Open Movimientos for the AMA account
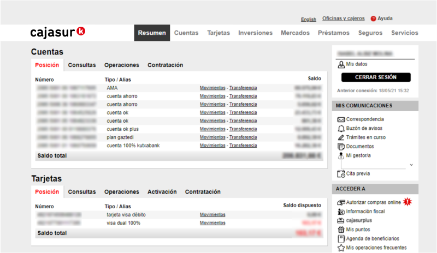Image resolution: width=437 pixels, height=253 pixels. 212,88
